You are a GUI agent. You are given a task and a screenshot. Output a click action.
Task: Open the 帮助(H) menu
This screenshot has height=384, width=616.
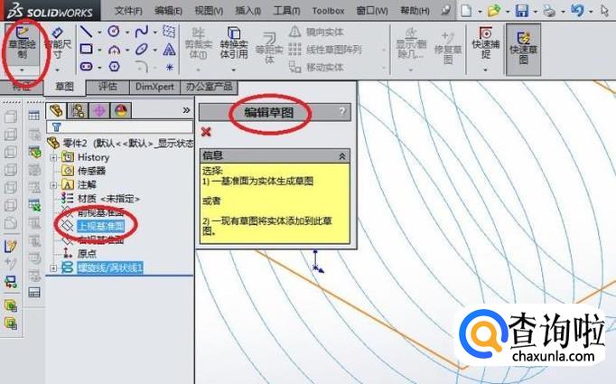pos(415,11)
